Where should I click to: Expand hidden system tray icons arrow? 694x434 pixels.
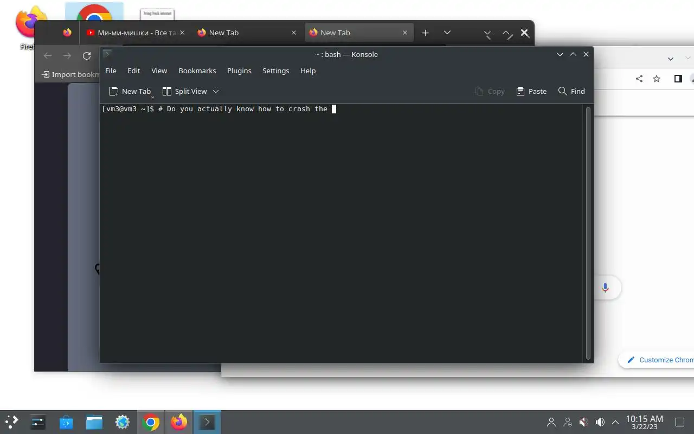[615, 422]
